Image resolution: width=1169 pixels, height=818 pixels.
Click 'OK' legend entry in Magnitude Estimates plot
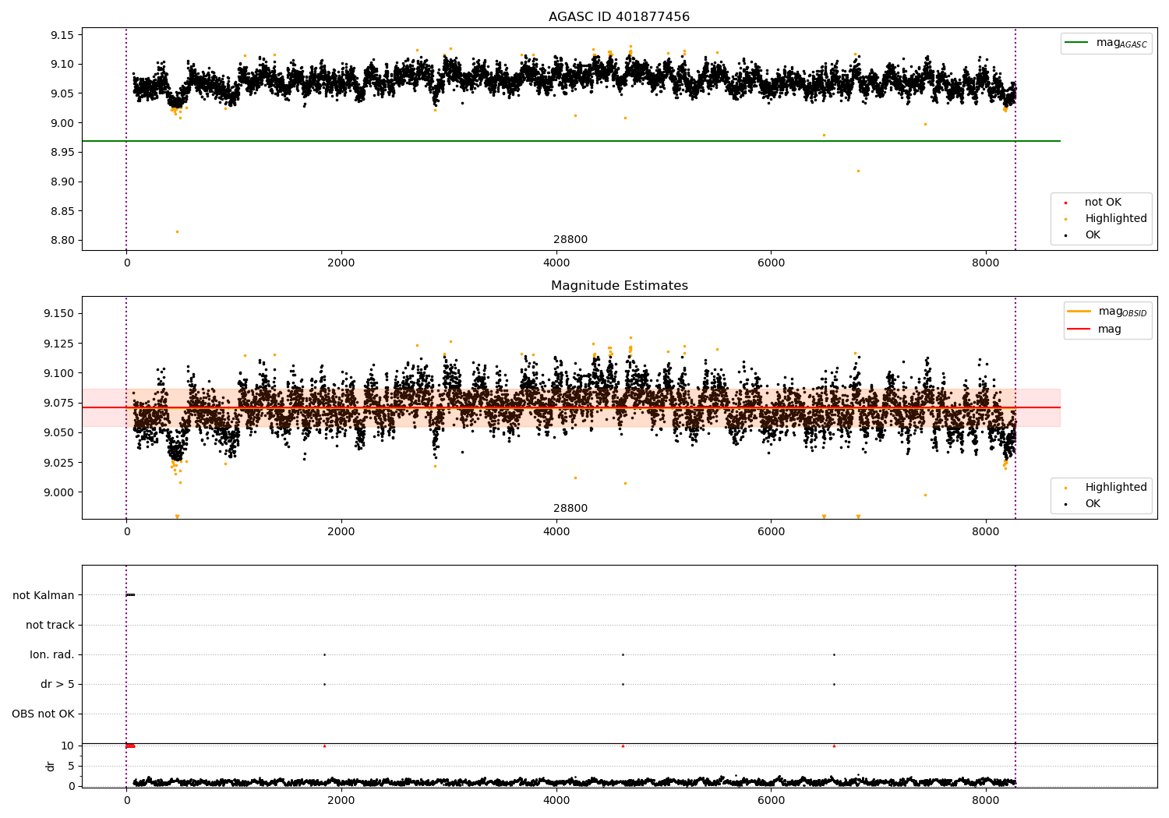click(x=1093, y=504)
